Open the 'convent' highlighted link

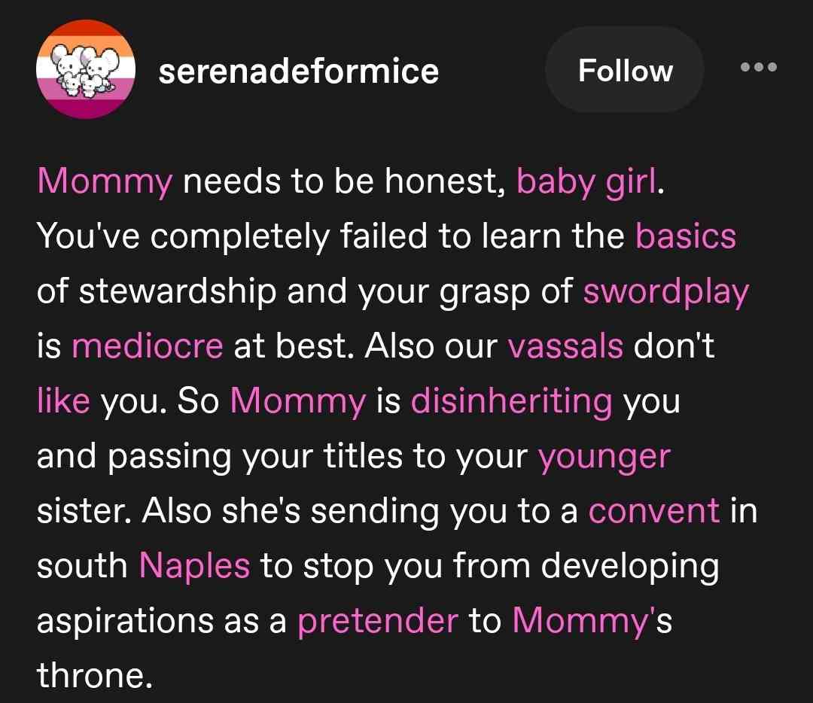click(653, 511)
